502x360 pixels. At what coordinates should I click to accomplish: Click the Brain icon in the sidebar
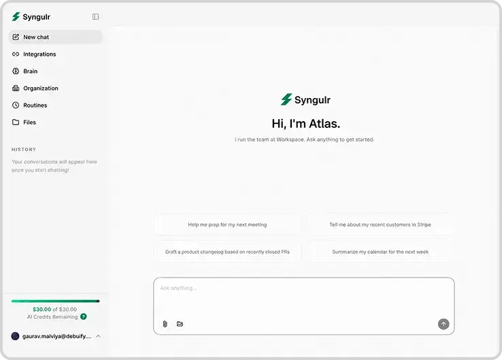click(16, 71)
